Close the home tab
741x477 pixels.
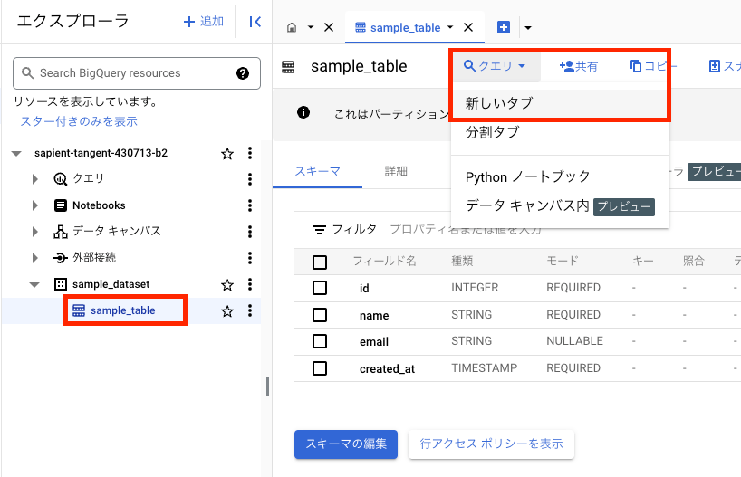pyautogui.click(x=329, y=27)
